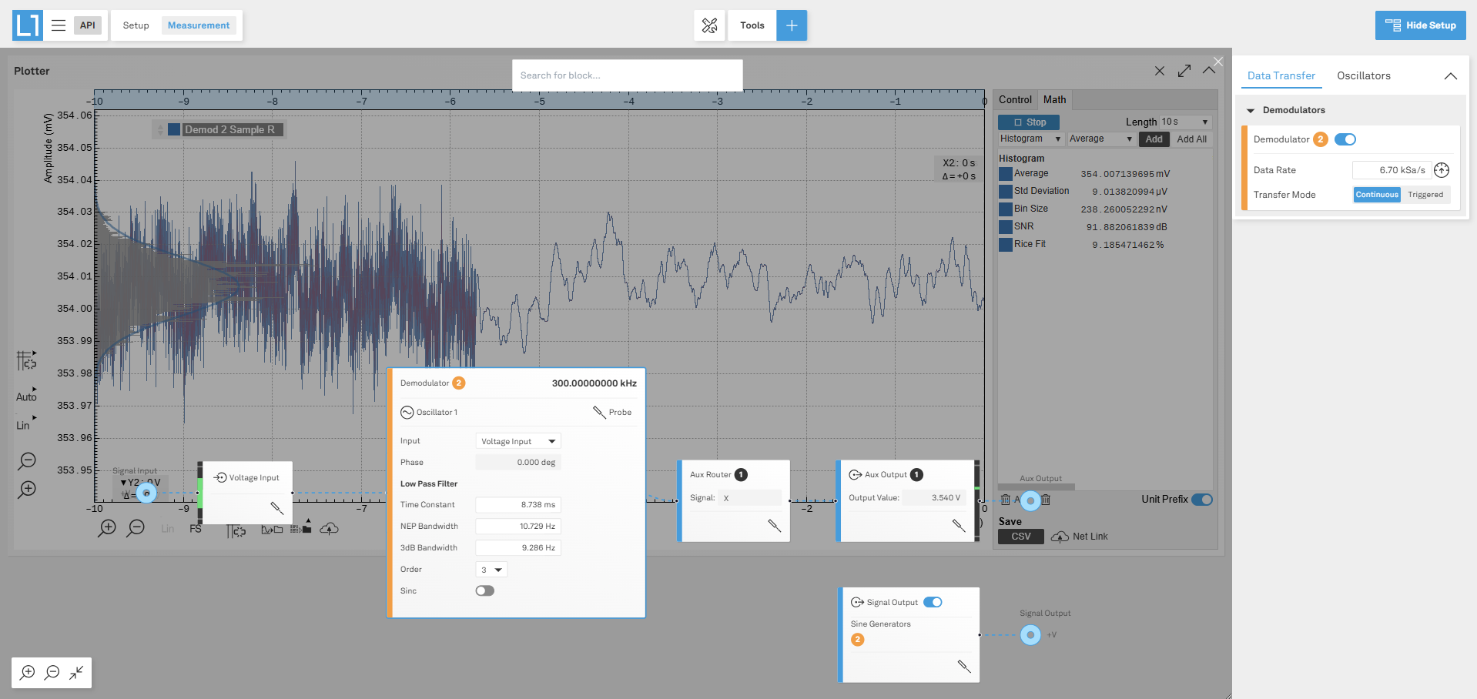Click probe icon in Aux Router block
This screenshot has width=1477, height=699.
(775, 525)
